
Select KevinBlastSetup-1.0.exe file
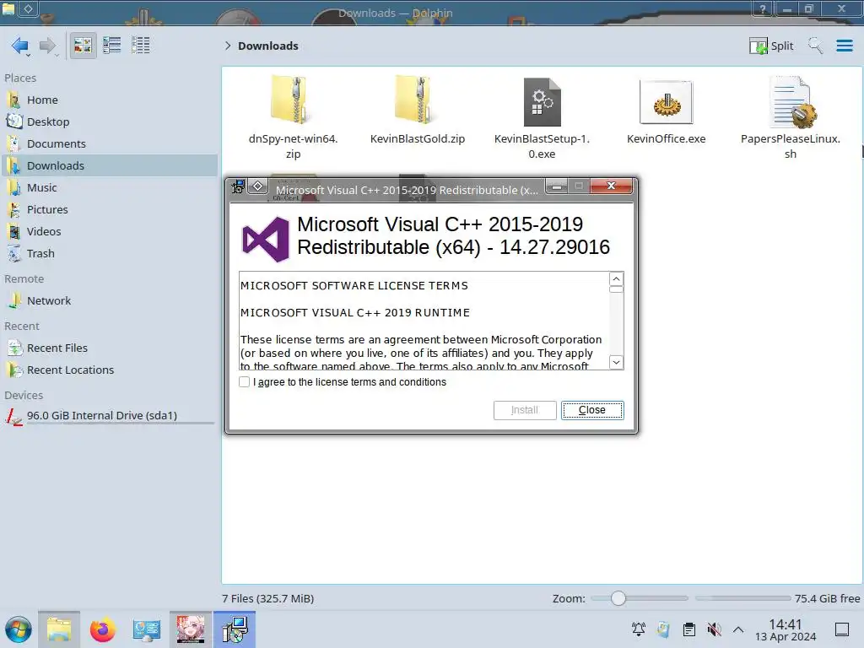point(542,118)
